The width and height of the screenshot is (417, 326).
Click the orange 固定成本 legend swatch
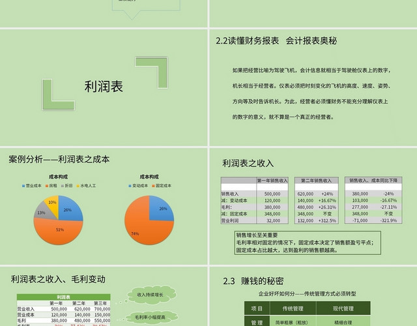click(153, 186)
